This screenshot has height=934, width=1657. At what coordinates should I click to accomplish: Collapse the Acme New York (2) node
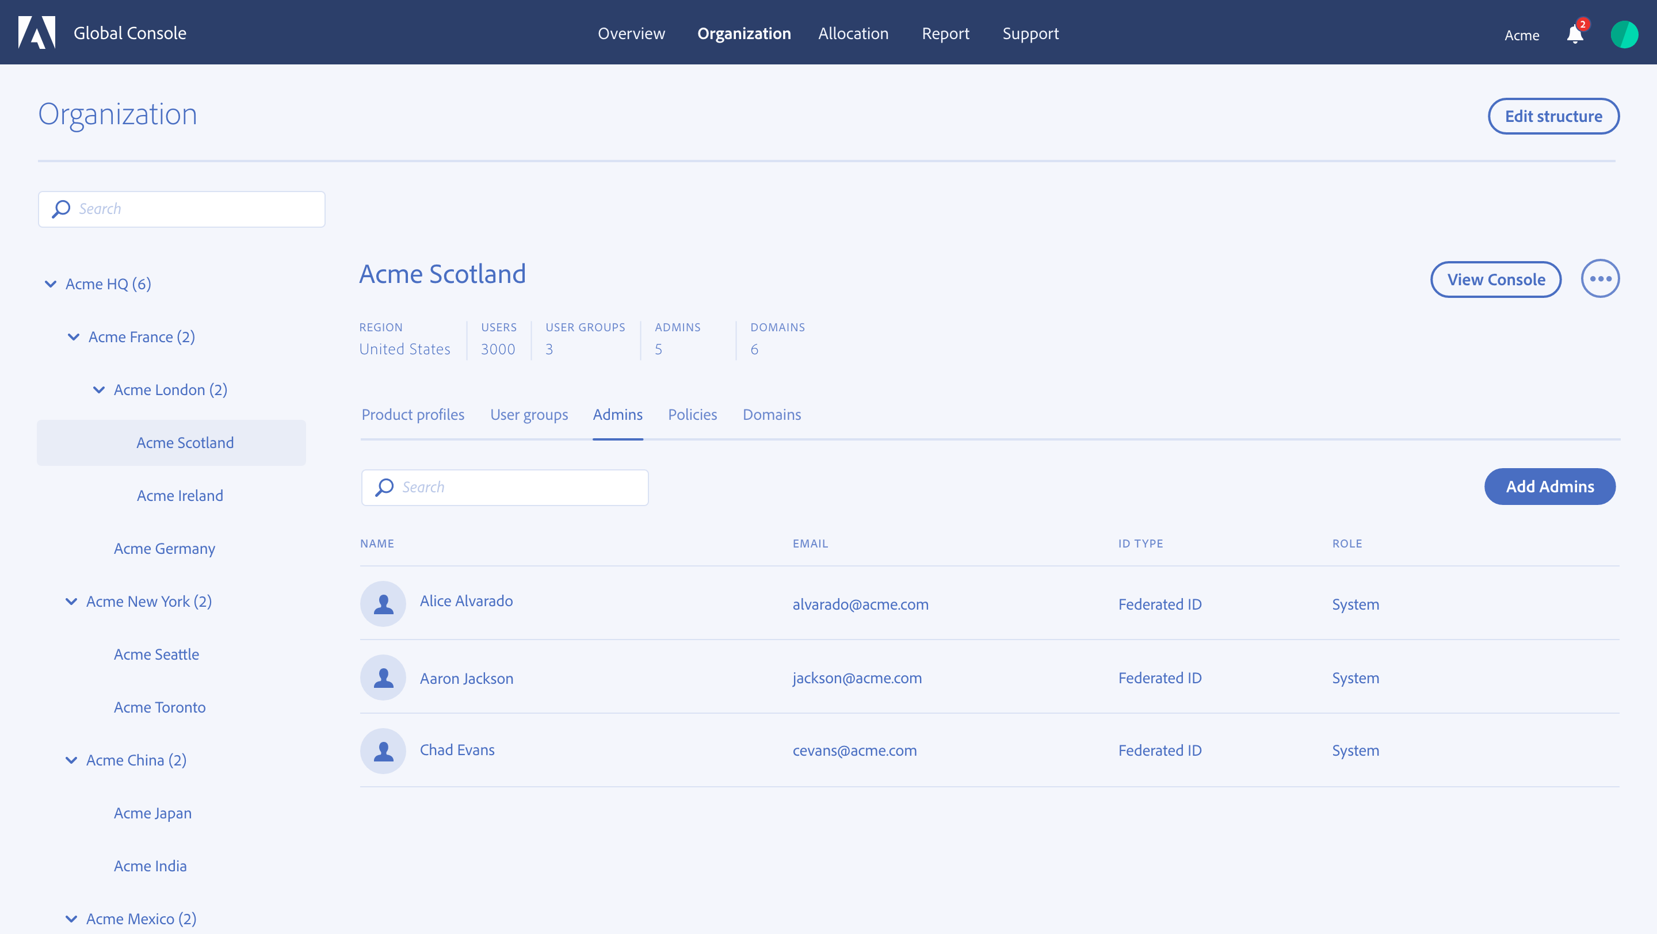pos(71,601)
